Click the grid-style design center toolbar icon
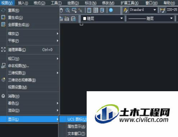This screenshot has width=178, height=137. (x=96, y=10)
